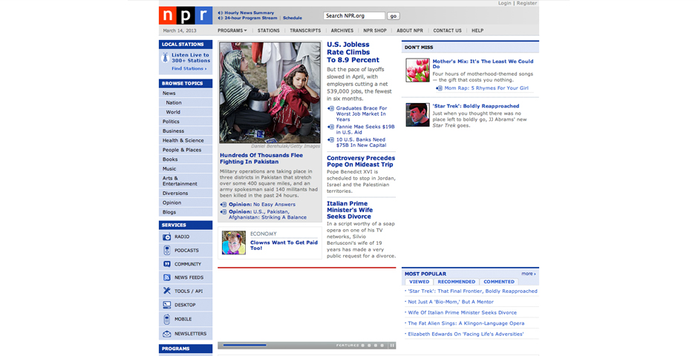Open Controversy Precedes Pope On Mideast Trip
The image size is (698, 356).
tap(361, 162)
